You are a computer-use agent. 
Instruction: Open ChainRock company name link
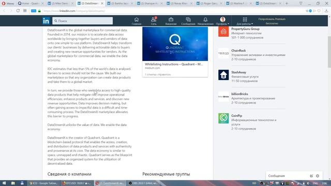point(238,51)
